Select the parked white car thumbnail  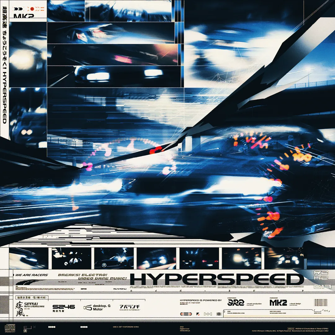114,258
